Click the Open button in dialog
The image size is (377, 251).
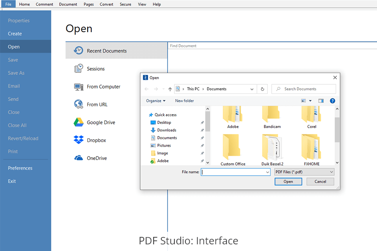coord(288,181)
